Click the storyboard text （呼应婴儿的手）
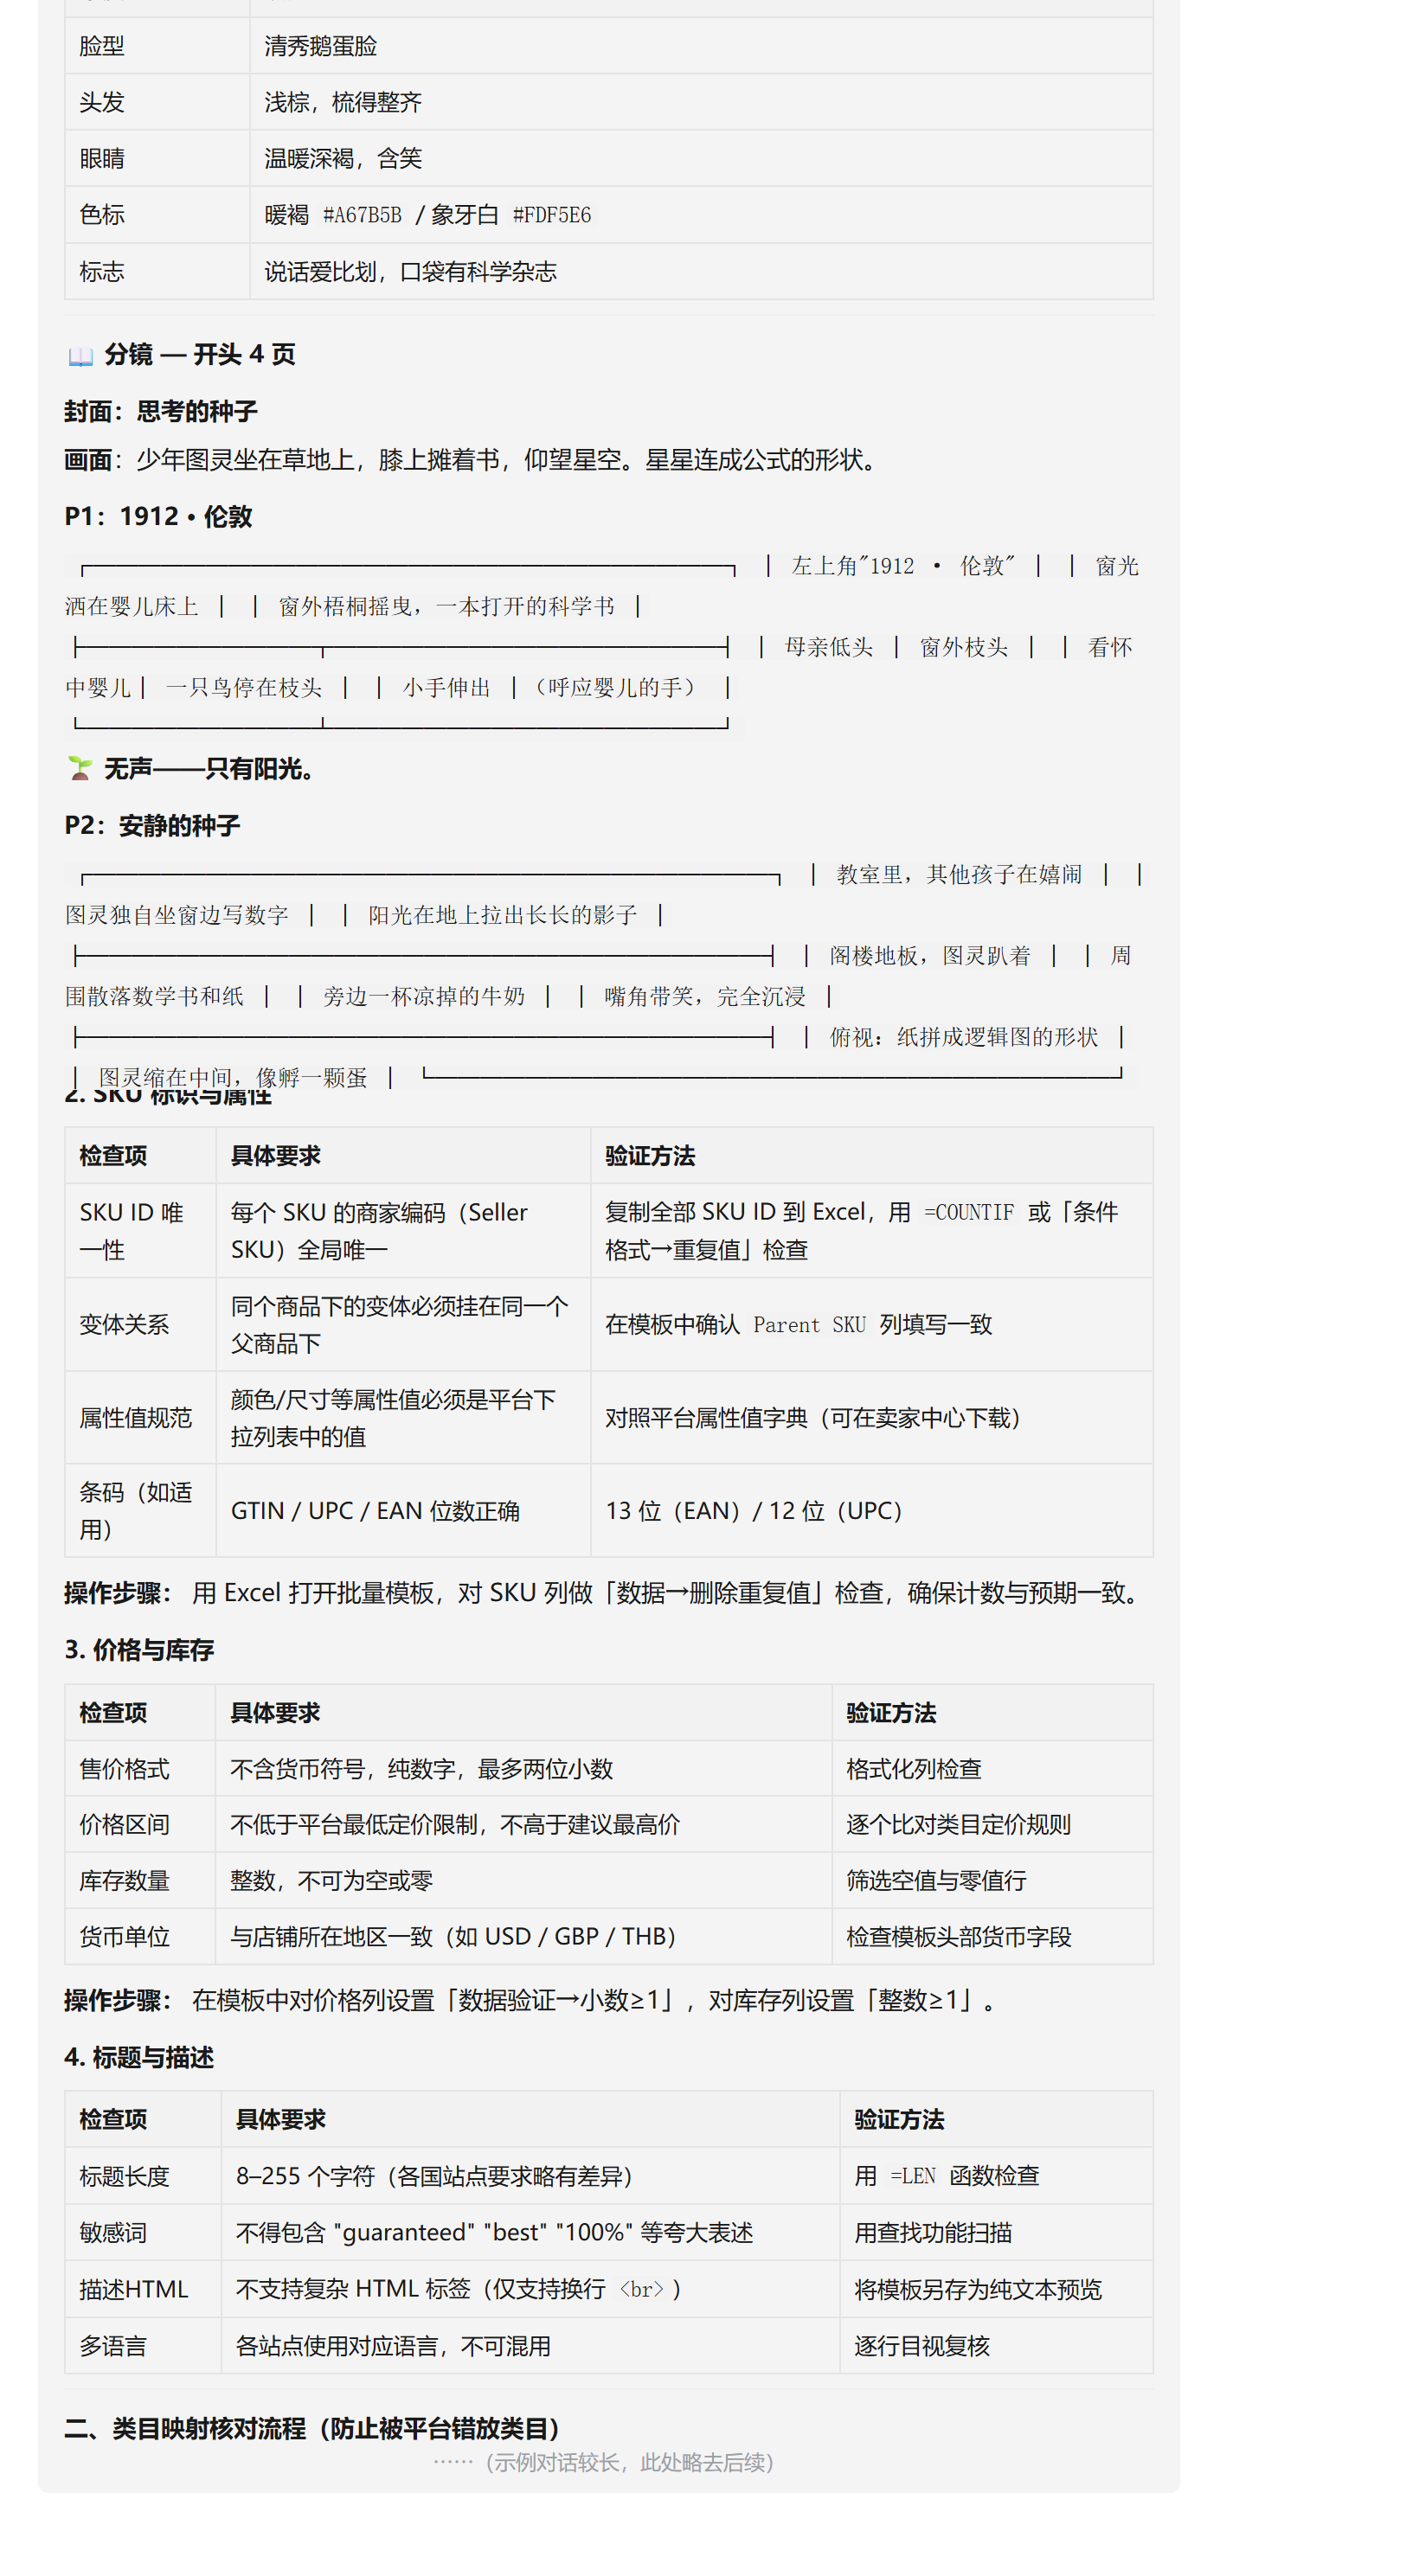This screenshot has height=2576, width=1419. 614,688
